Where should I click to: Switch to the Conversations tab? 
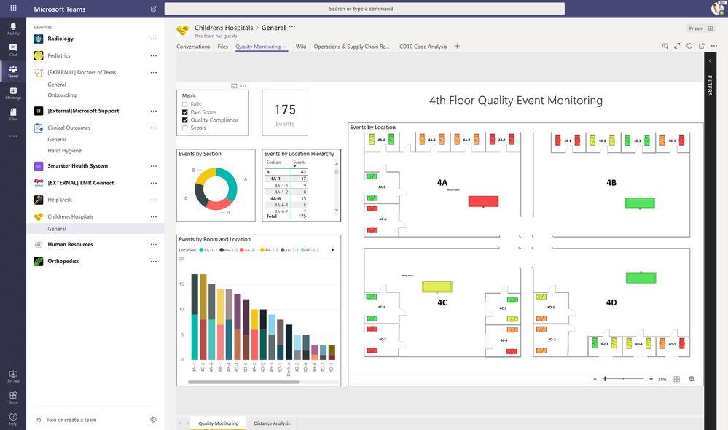pos(193,47)
